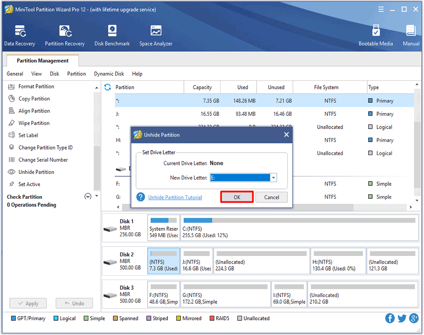Screen dimensions: 424x335
Task: Click the partition list scroll-down arrow
Action: (x=417, y=201)
